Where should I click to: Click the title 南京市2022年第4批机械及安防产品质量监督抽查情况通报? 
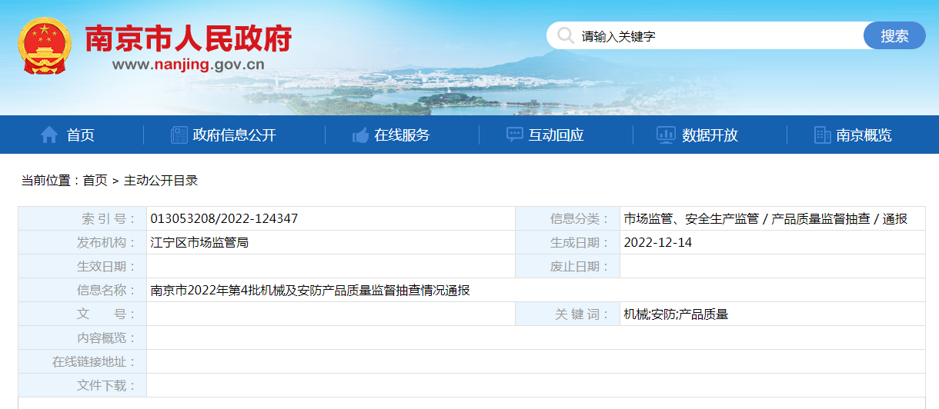(310, 290)
